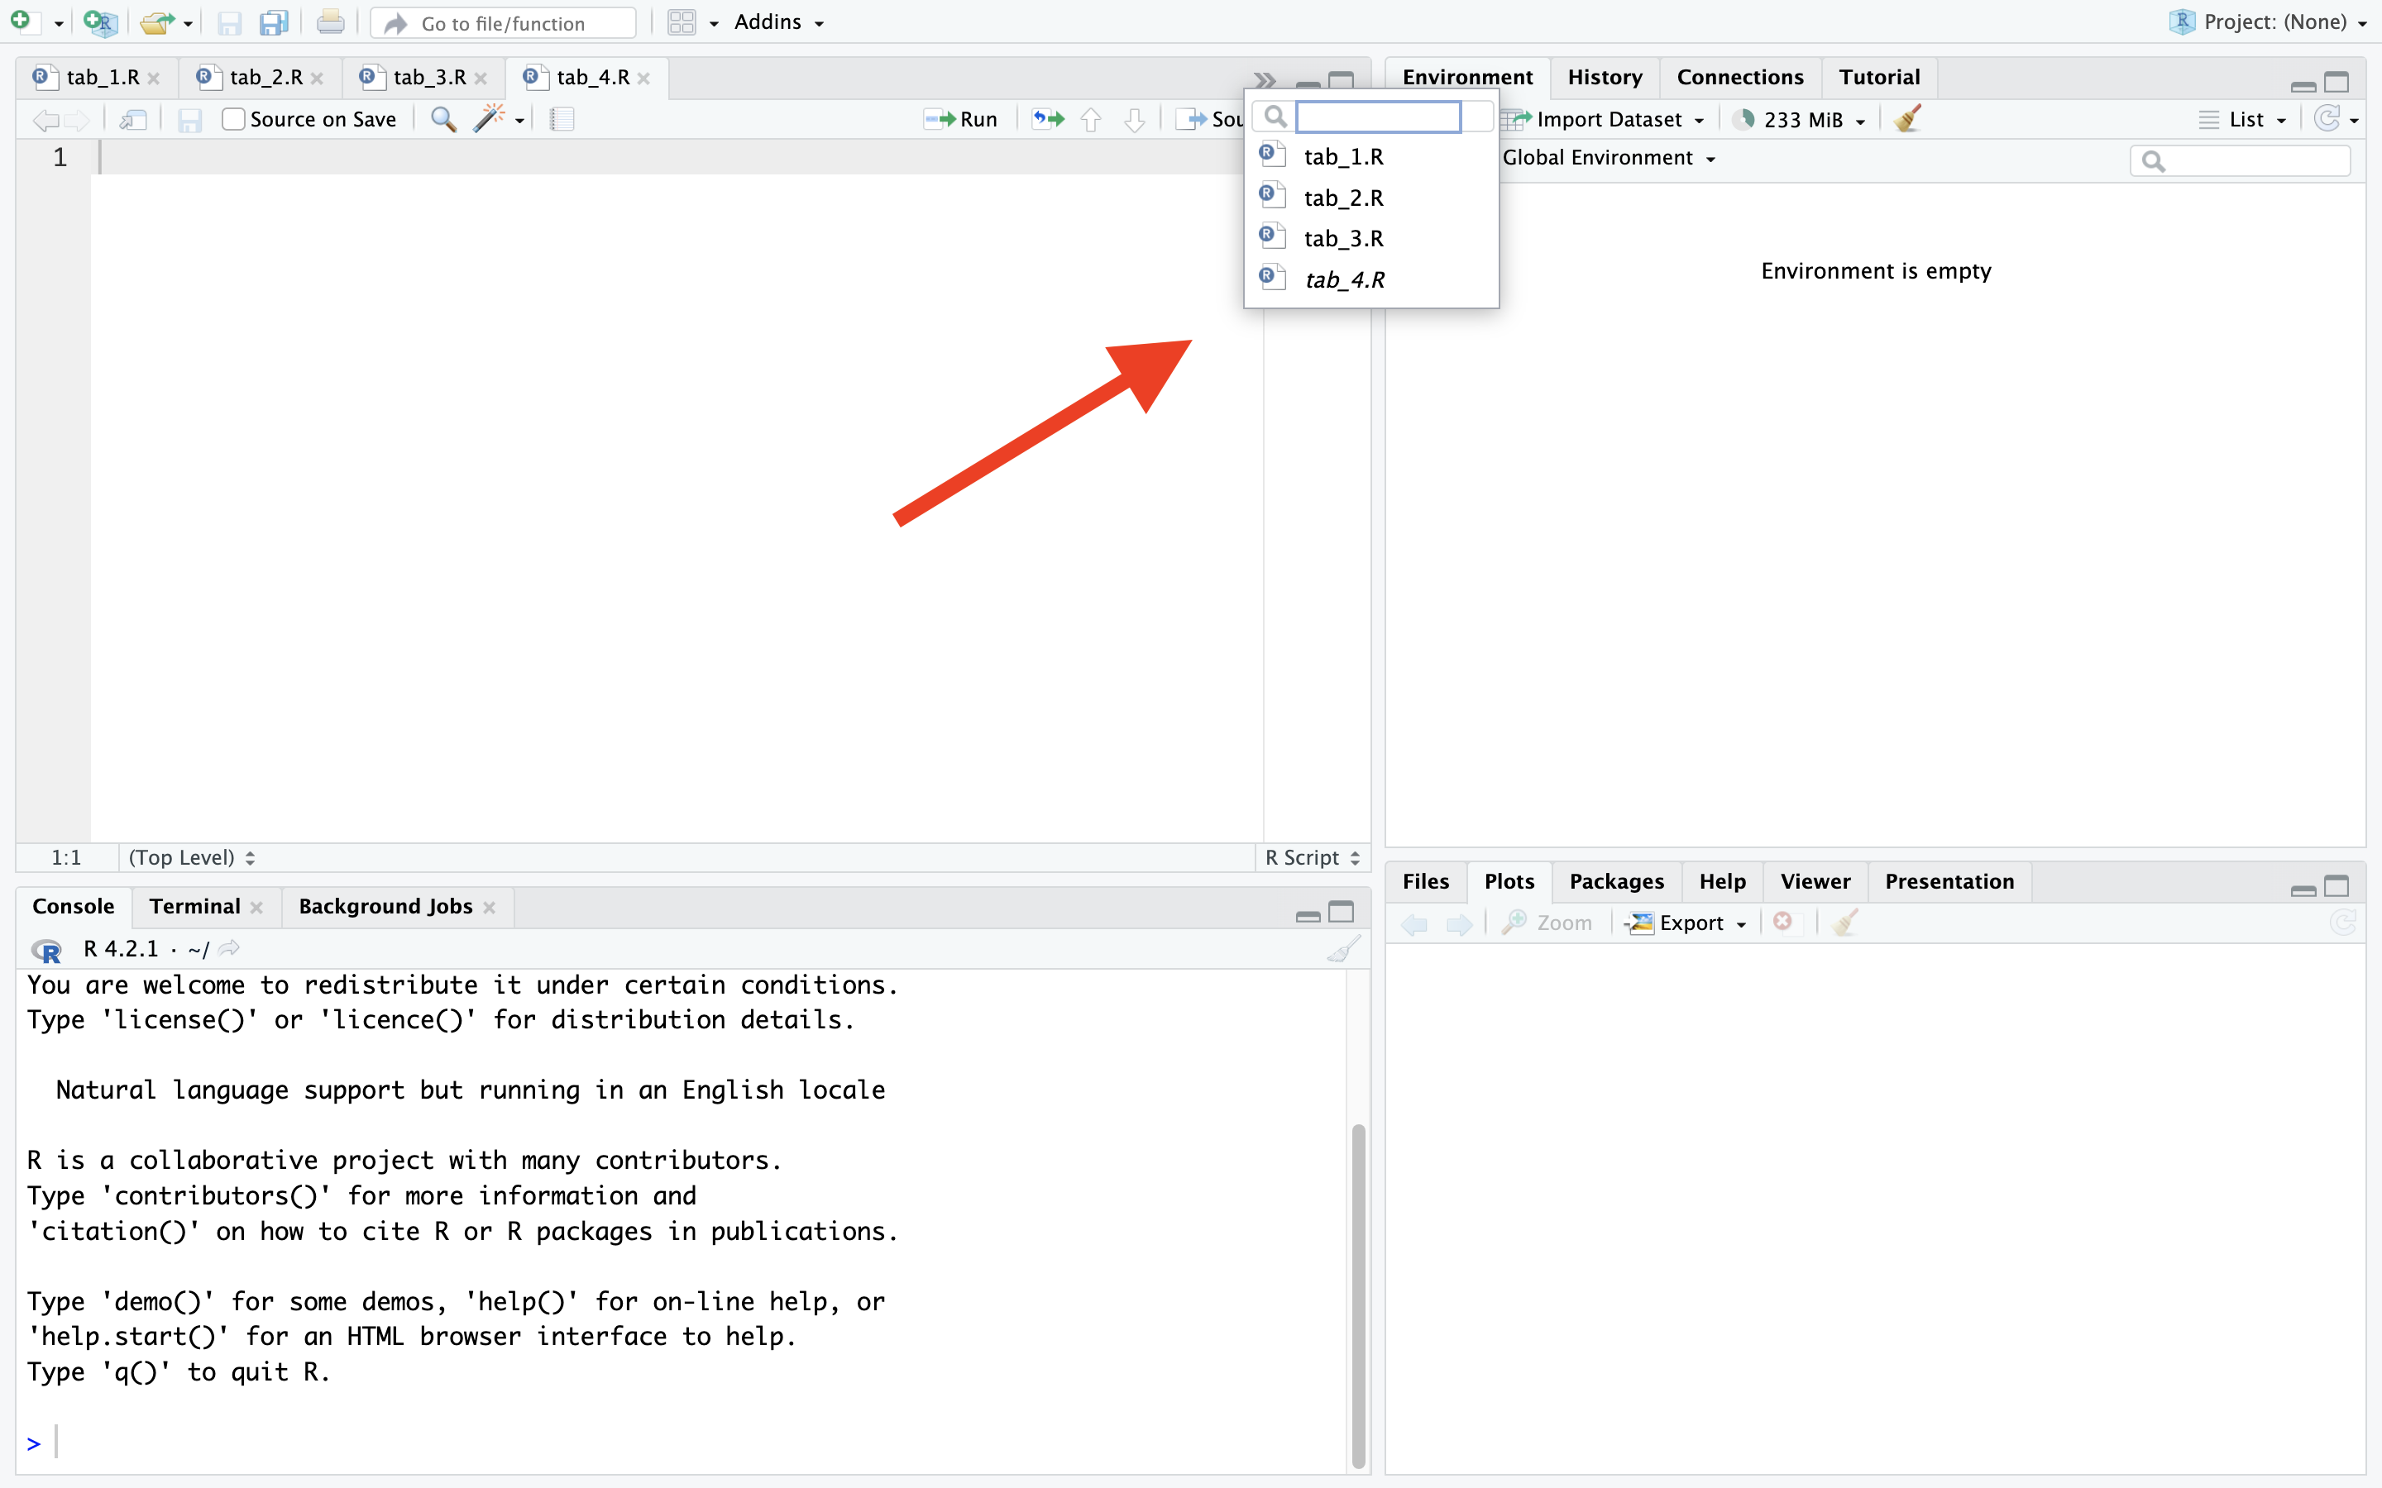Click the editor toolbar save icon
The image size is (2382, 1488).
[x=190, y=119]
